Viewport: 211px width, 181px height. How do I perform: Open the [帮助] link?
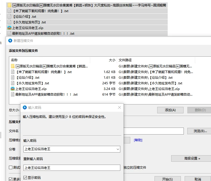click(x=138, y=140)
